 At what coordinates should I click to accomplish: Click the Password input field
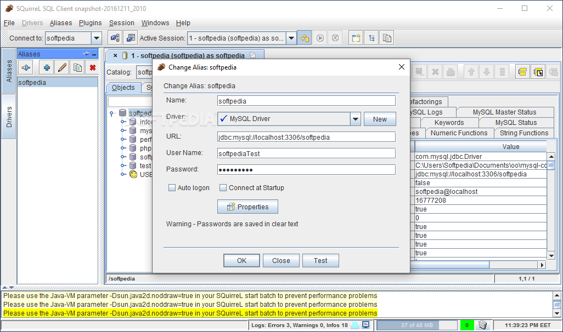click(306, 170)
